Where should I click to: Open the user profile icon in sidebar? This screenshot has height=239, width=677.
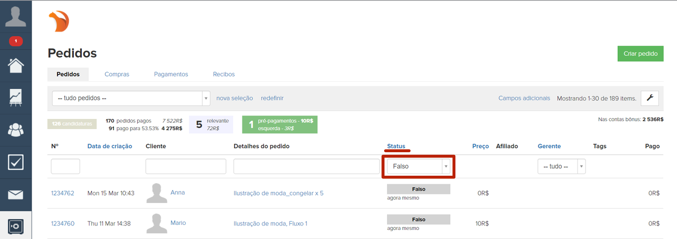16,15
